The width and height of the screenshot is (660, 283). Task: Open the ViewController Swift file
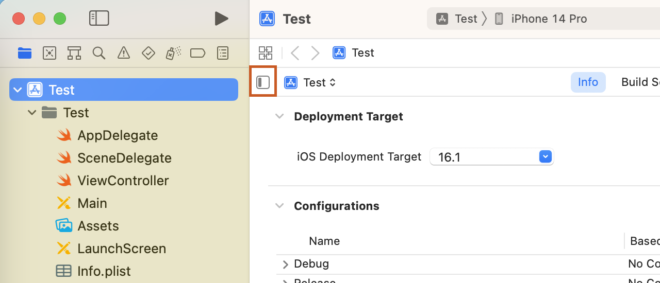[x=123, y=181]
